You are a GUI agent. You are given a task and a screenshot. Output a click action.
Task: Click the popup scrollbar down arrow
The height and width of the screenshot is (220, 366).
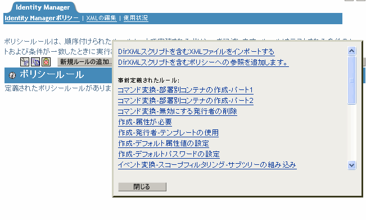(x=352, y=165)
